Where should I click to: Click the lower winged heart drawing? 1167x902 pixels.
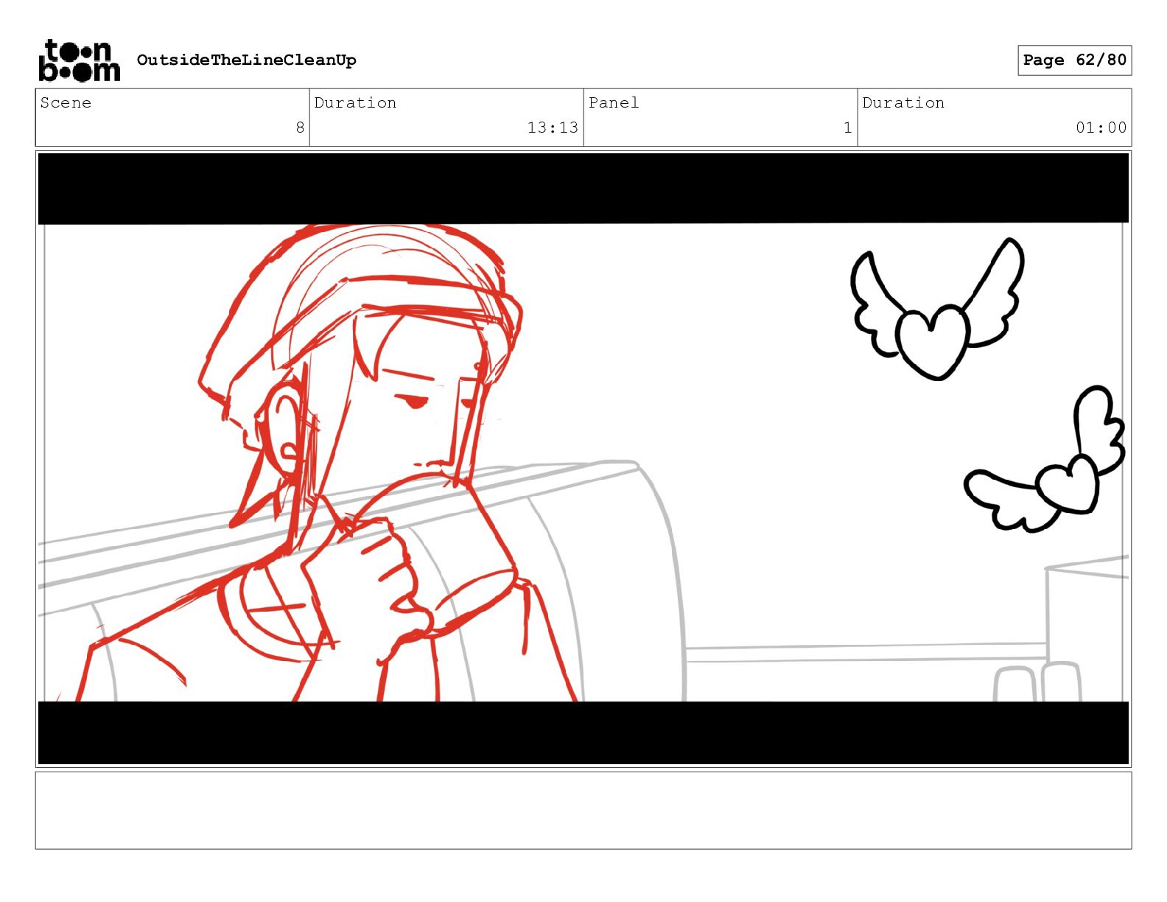coord(1045,458)
